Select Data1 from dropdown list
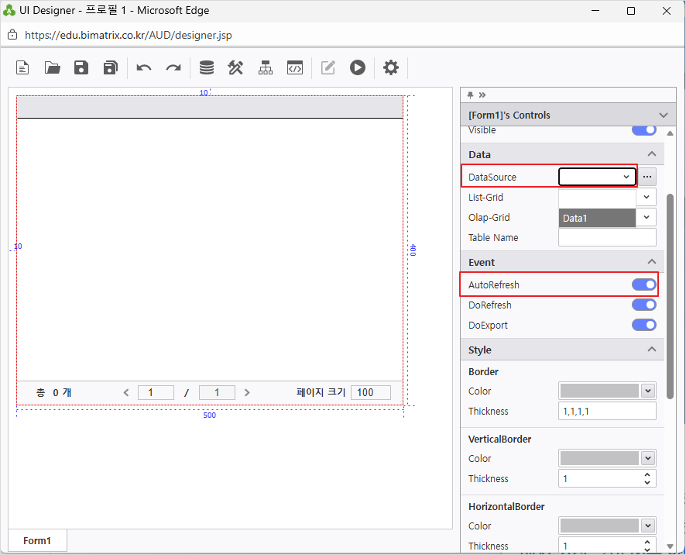 coord(597,218)
